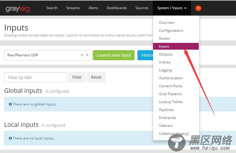236x153 pixels.
Task: Click the Local inputs heading
Action: pyautogui.click(x=21, y=125)
